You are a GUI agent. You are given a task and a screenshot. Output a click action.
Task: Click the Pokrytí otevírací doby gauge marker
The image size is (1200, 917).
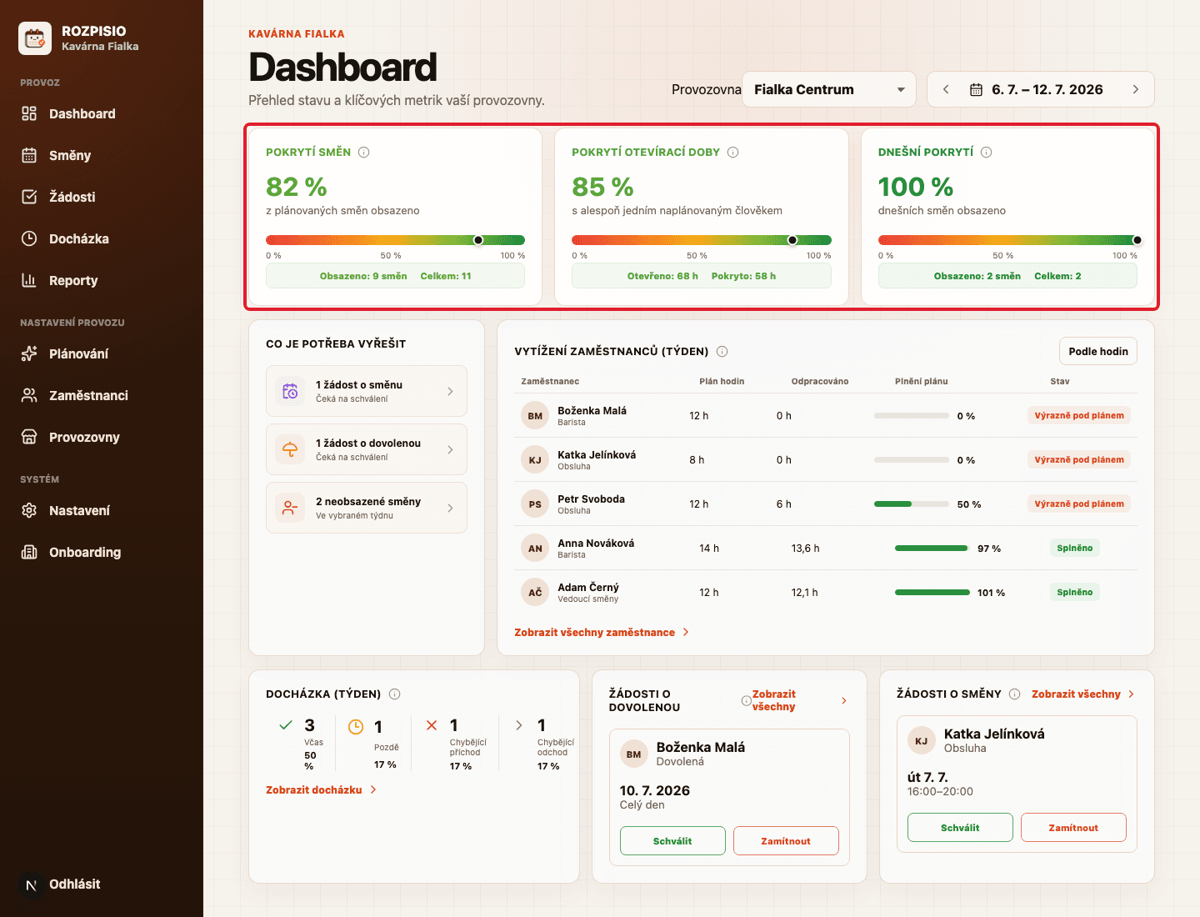pos(792,240)
